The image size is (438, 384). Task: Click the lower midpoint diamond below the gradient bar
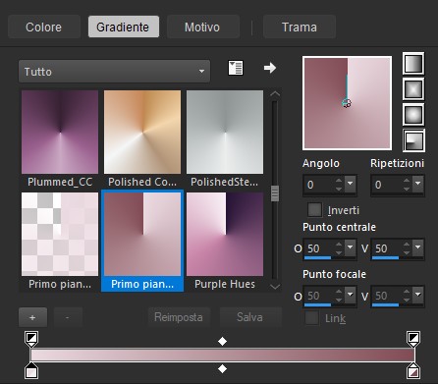[222, 369]
